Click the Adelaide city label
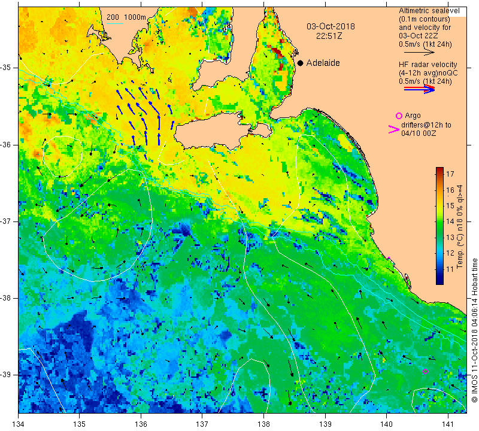The width and height of the screenshot is (479, 431). (323, 63)
